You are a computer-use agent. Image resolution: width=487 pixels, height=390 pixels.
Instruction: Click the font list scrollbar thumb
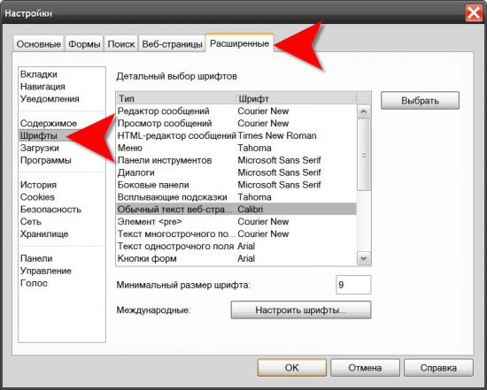pyautogui.click(x=364, y=155)
